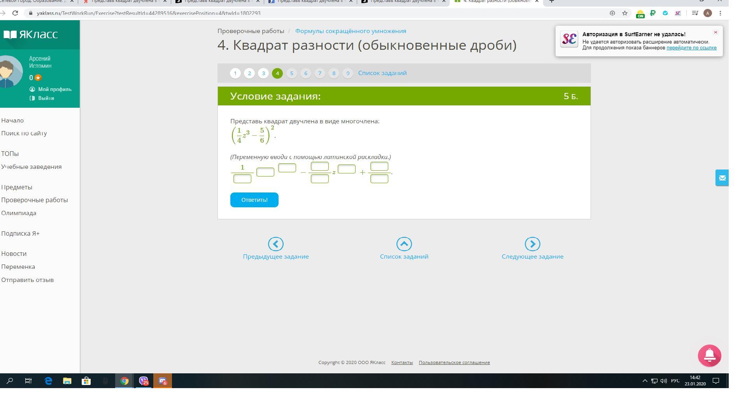Screen dimensions: 747x420
Task: Click the points star badge
Action: point(38,78)
